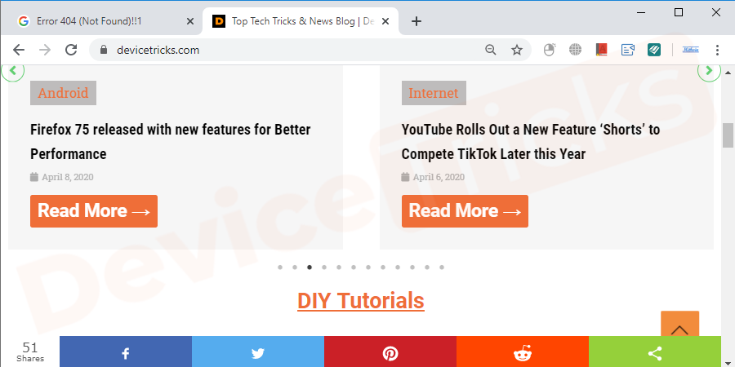735x367 pixels.
Task: Select the sixth carousel pagination dot
Action: tap(354, 268)
